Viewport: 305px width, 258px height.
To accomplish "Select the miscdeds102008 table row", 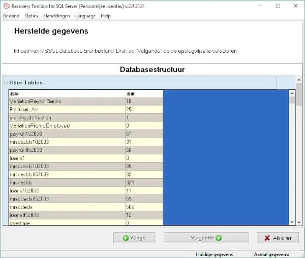I will tap(86, 167).
